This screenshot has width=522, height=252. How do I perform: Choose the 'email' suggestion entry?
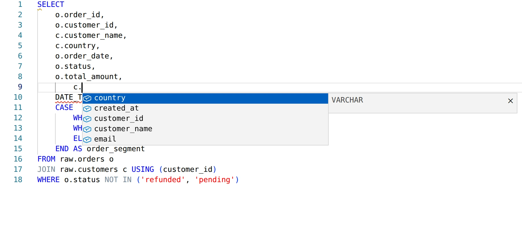pyautogui.click(x=205, y=139)
